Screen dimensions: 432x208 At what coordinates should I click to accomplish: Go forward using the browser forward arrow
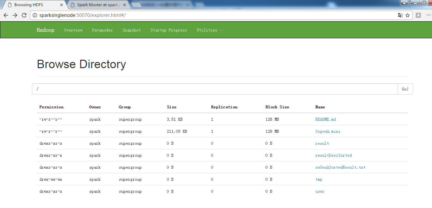click(15, 15)
